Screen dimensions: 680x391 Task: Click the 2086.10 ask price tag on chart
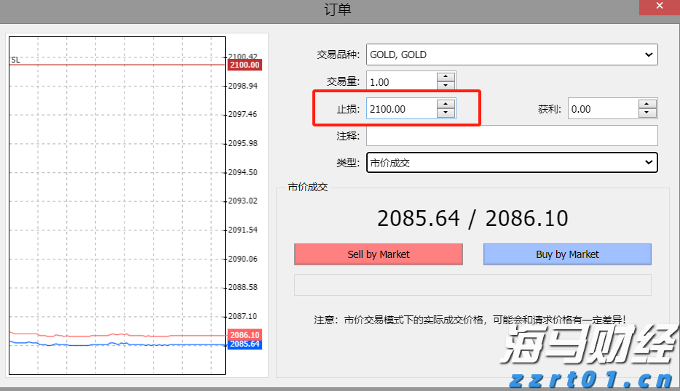click(x=244, y=335)
